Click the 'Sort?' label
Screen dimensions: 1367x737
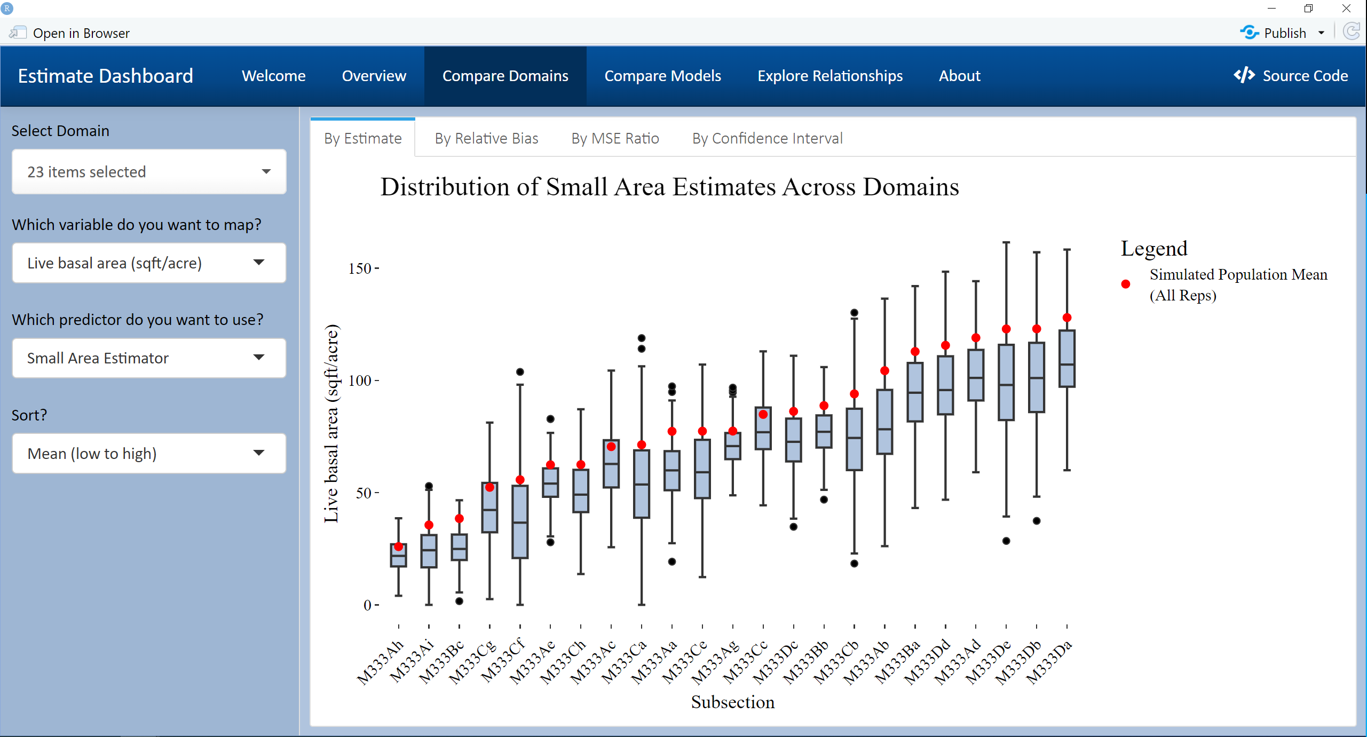click(x=29, y=415)
